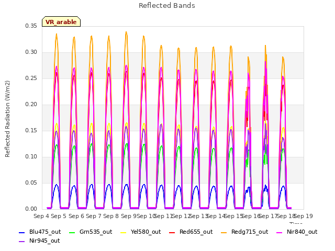
Task: Click the 0.05 y-axis tick label
Action: pos(31,182)
